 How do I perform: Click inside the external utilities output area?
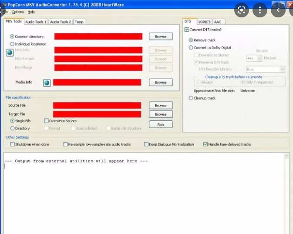tap(144, 193)
